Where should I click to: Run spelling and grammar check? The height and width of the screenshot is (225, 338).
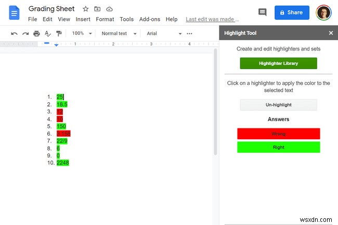pos(48,33)
